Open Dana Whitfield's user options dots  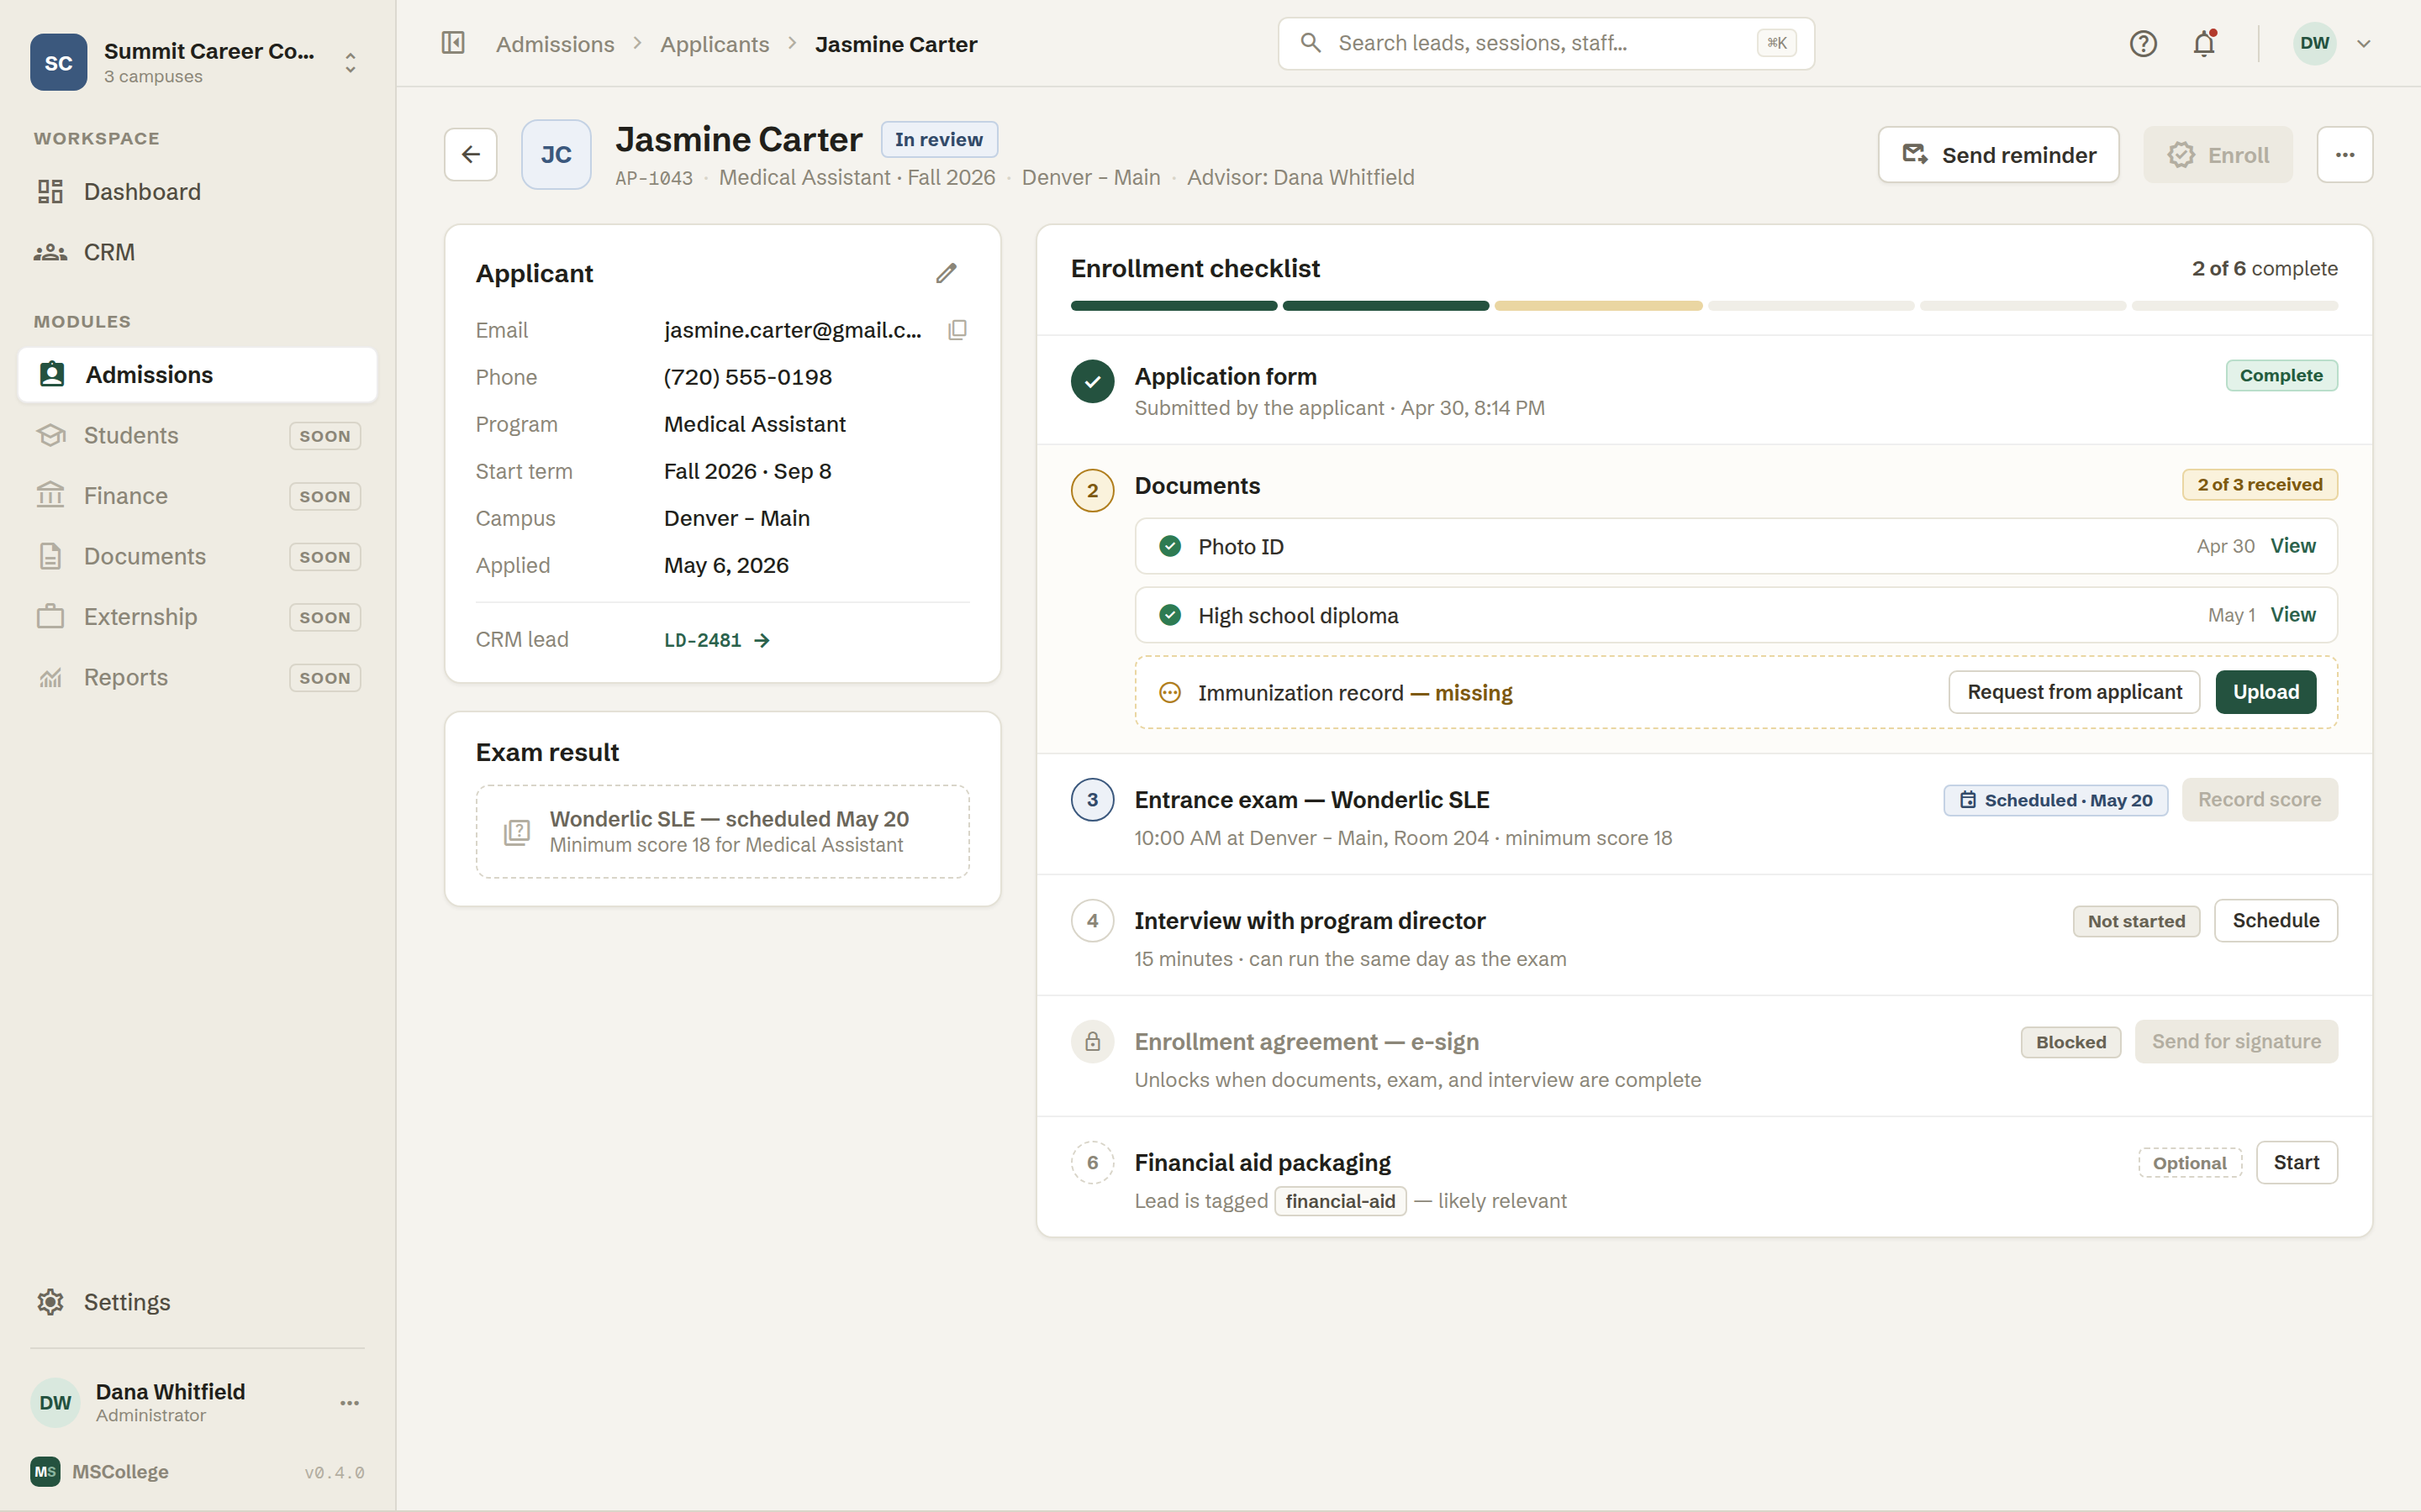coord(349,1403)
